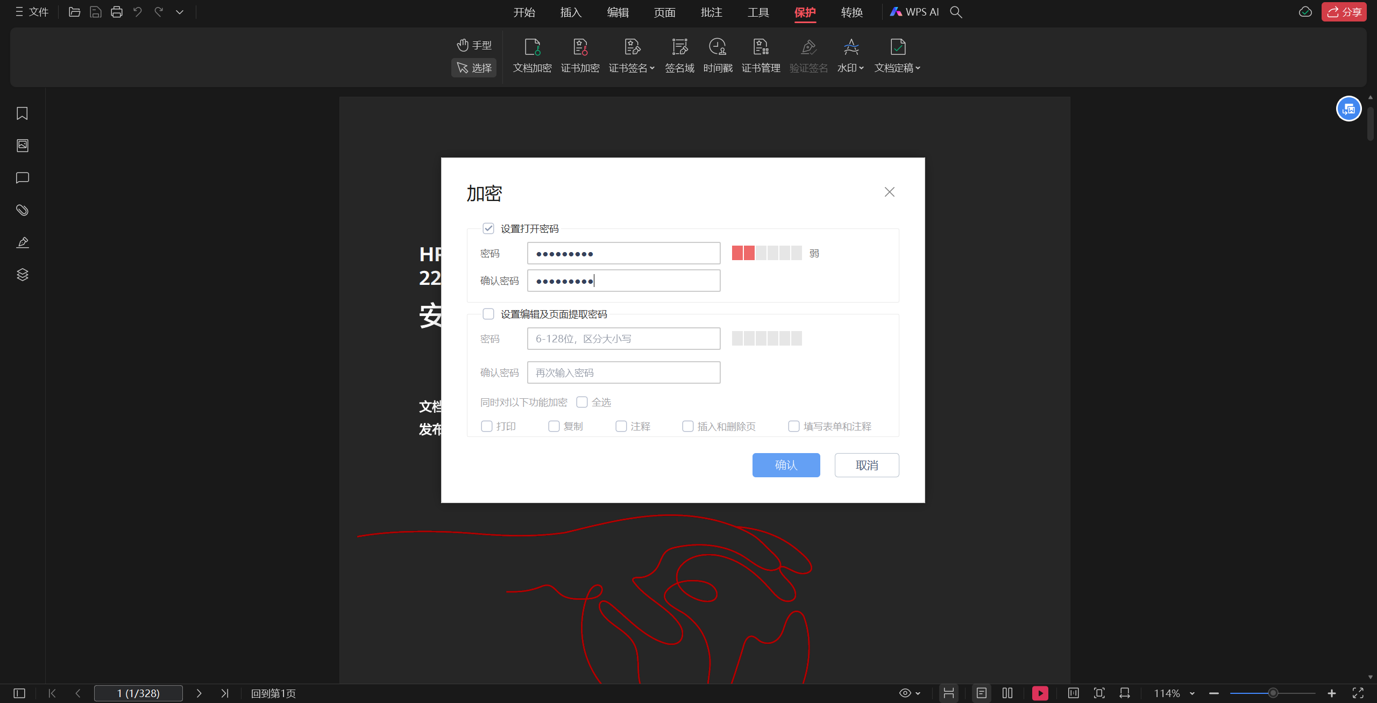This screenshot has height=703, width=1377.
Task: Check the 插入和删除页 checkbox
Action: coord(687,426)
